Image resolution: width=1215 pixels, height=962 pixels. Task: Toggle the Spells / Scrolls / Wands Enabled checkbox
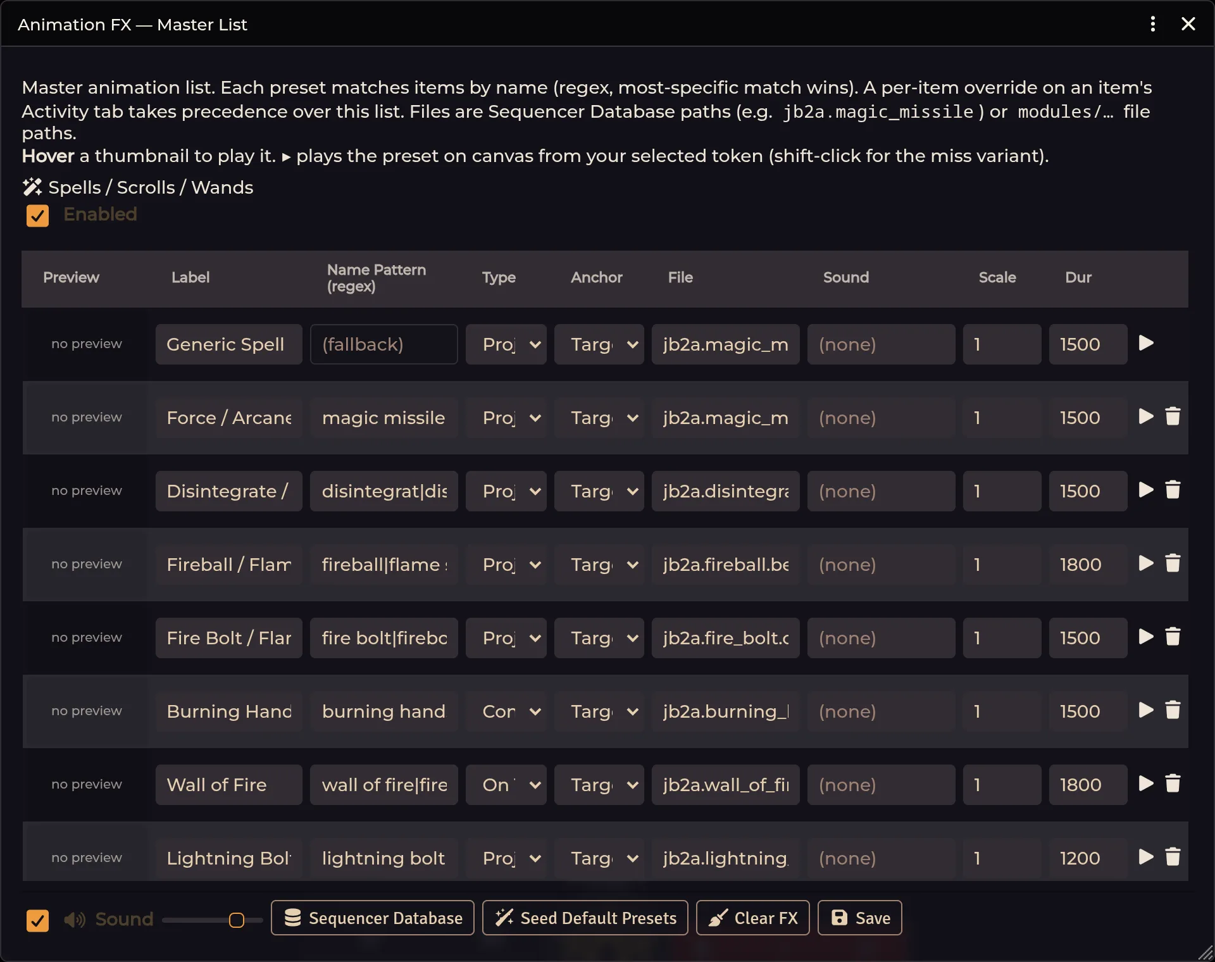tap(37, 216)
